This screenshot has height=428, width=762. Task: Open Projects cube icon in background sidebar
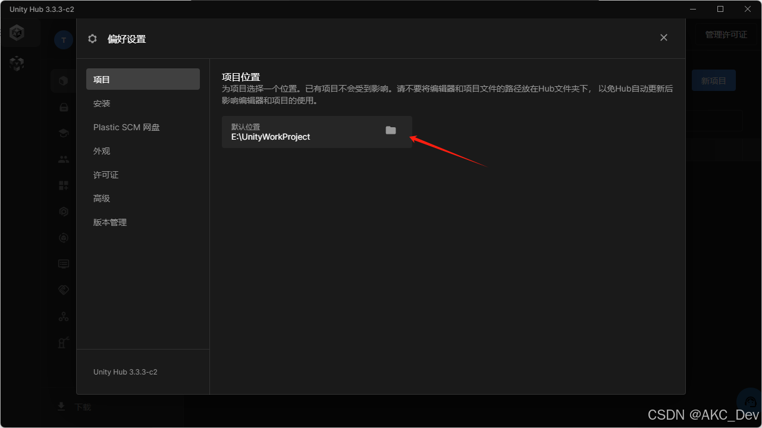(64, 81)
